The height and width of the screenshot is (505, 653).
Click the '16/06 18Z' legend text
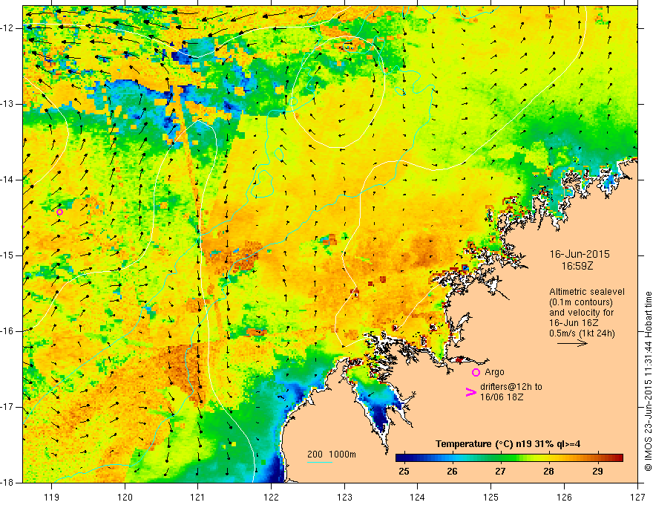(502, 397)
